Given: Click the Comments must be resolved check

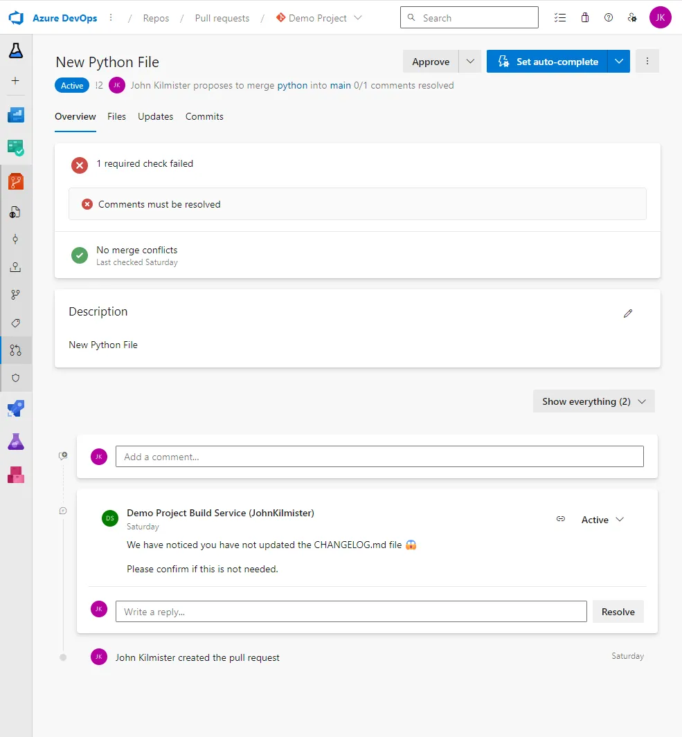Looking at the screenshot, I should 357,204.
